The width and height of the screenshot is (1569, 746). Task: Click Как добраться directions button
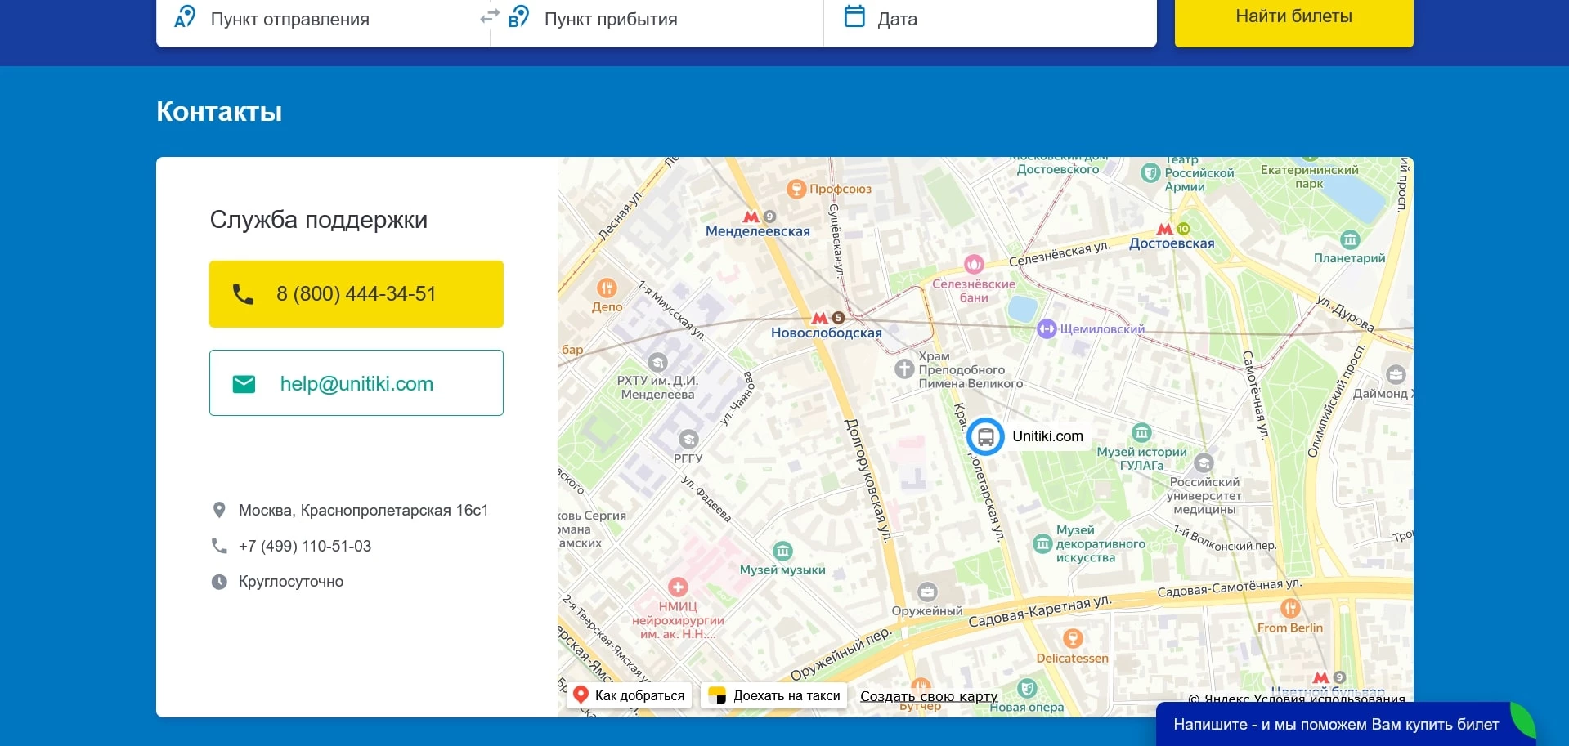tap(630, 695)
